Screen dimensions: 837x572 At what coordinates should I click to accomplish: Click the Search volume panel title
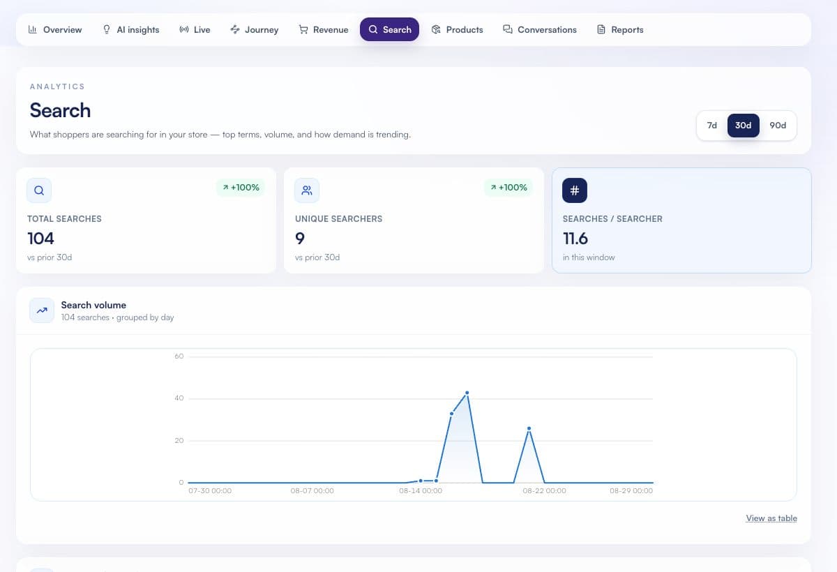click(93, 305)
